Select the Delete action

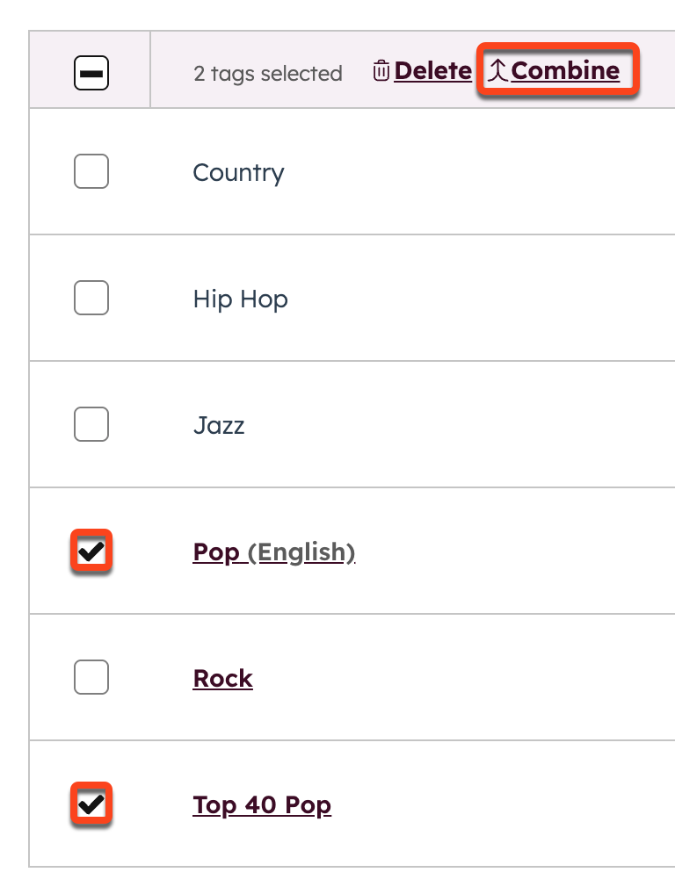click(x=432, y=70)
